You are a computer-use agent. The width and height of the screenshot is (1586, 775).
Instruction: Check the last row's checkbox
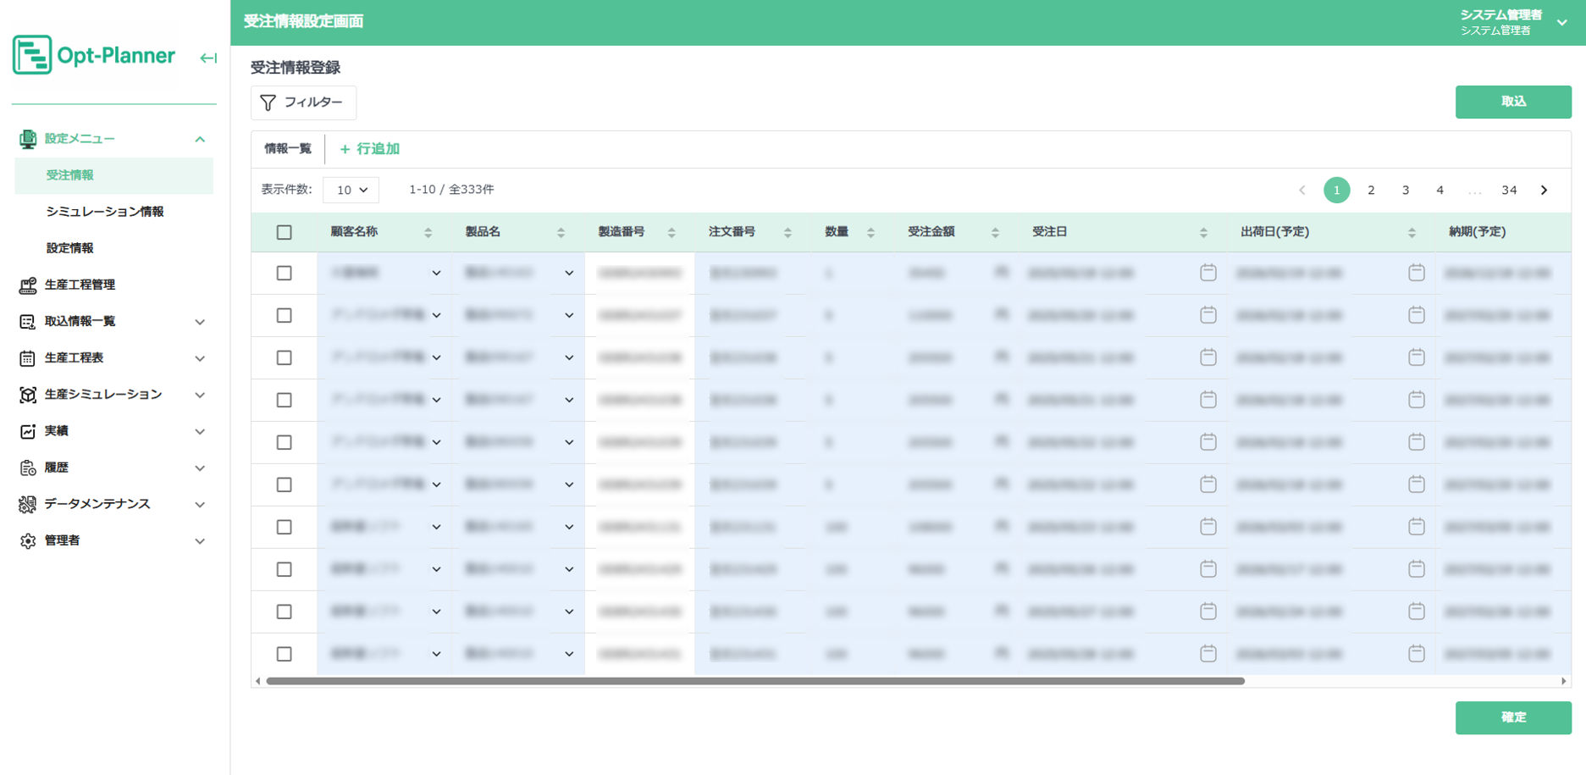(x=285, y=654)
